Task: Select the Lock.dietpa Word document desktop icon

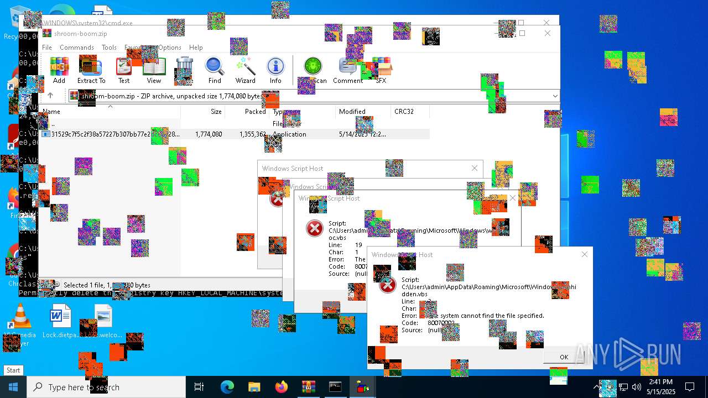Action: (x=60, y=321)
